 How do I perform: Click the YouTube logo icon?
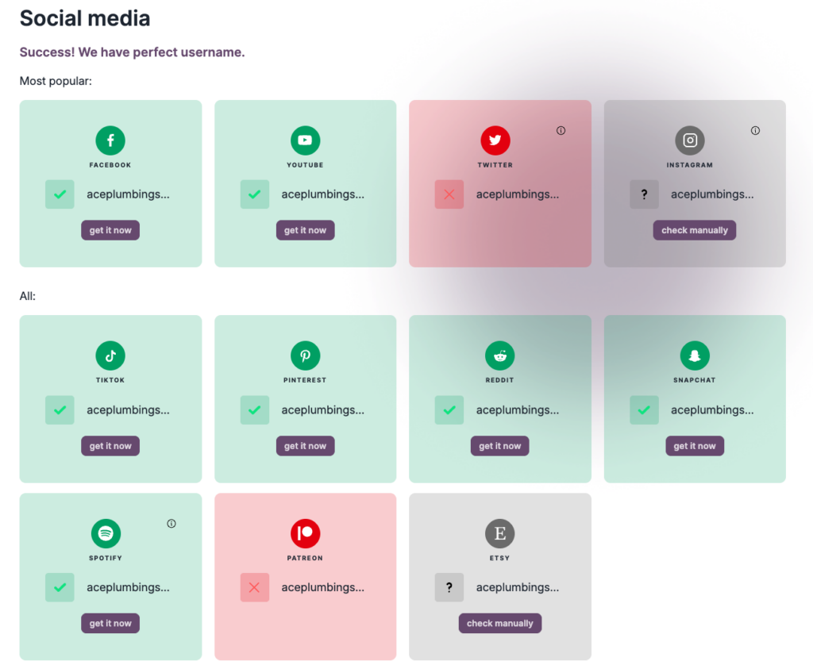pos(305,140)
